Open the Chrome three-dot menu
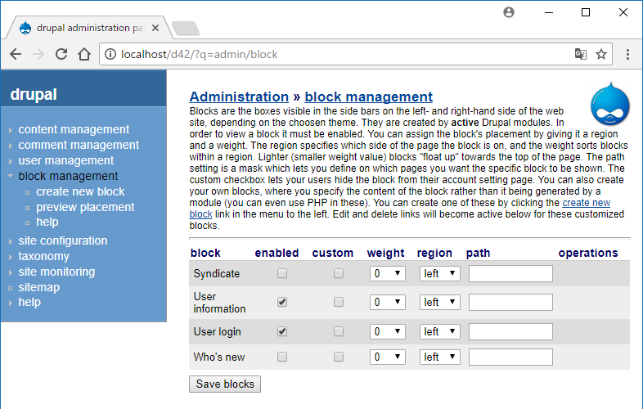The height and width of the screenshot is (409, 643). pos(627,55)
